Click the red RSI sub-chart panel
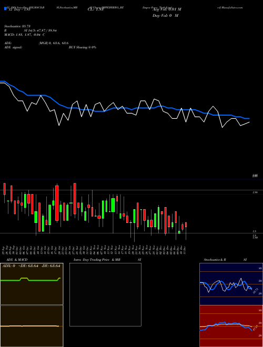Screen dimensions: 263x347 tap(231, 326)
